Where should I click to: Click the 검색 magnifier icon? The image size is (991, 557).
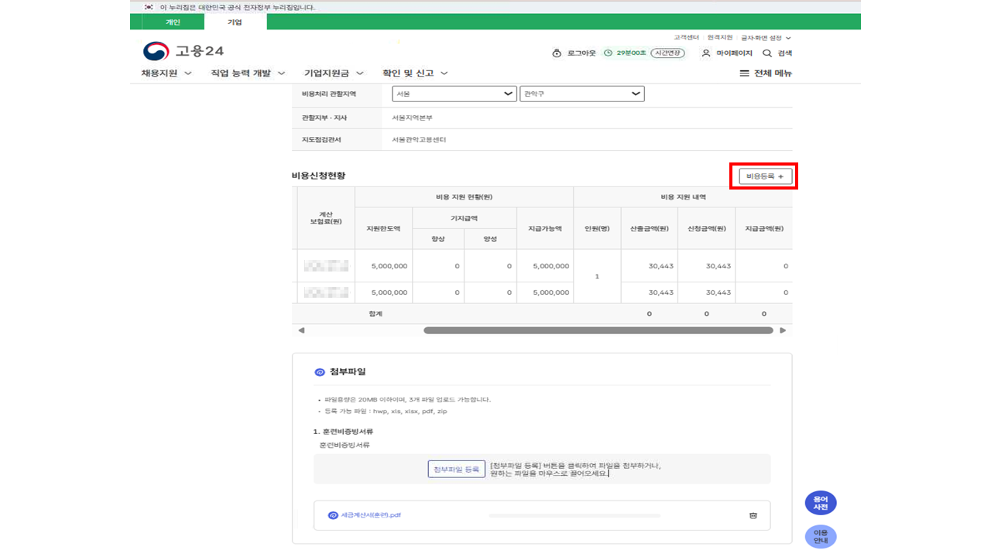767,53
